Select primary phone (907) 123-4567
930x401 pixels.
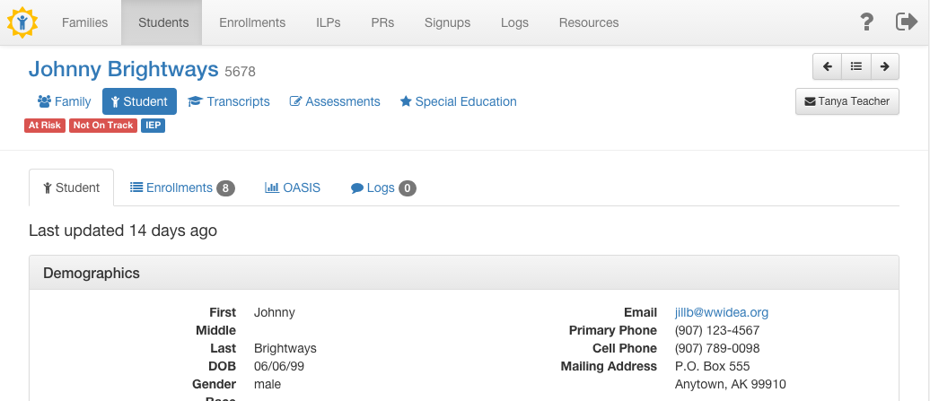(717, 330)
